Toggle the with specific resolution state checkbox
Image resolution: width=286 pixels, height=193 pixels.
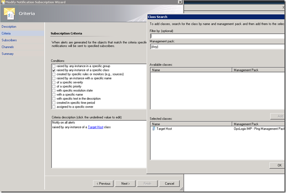pos(54,91)
